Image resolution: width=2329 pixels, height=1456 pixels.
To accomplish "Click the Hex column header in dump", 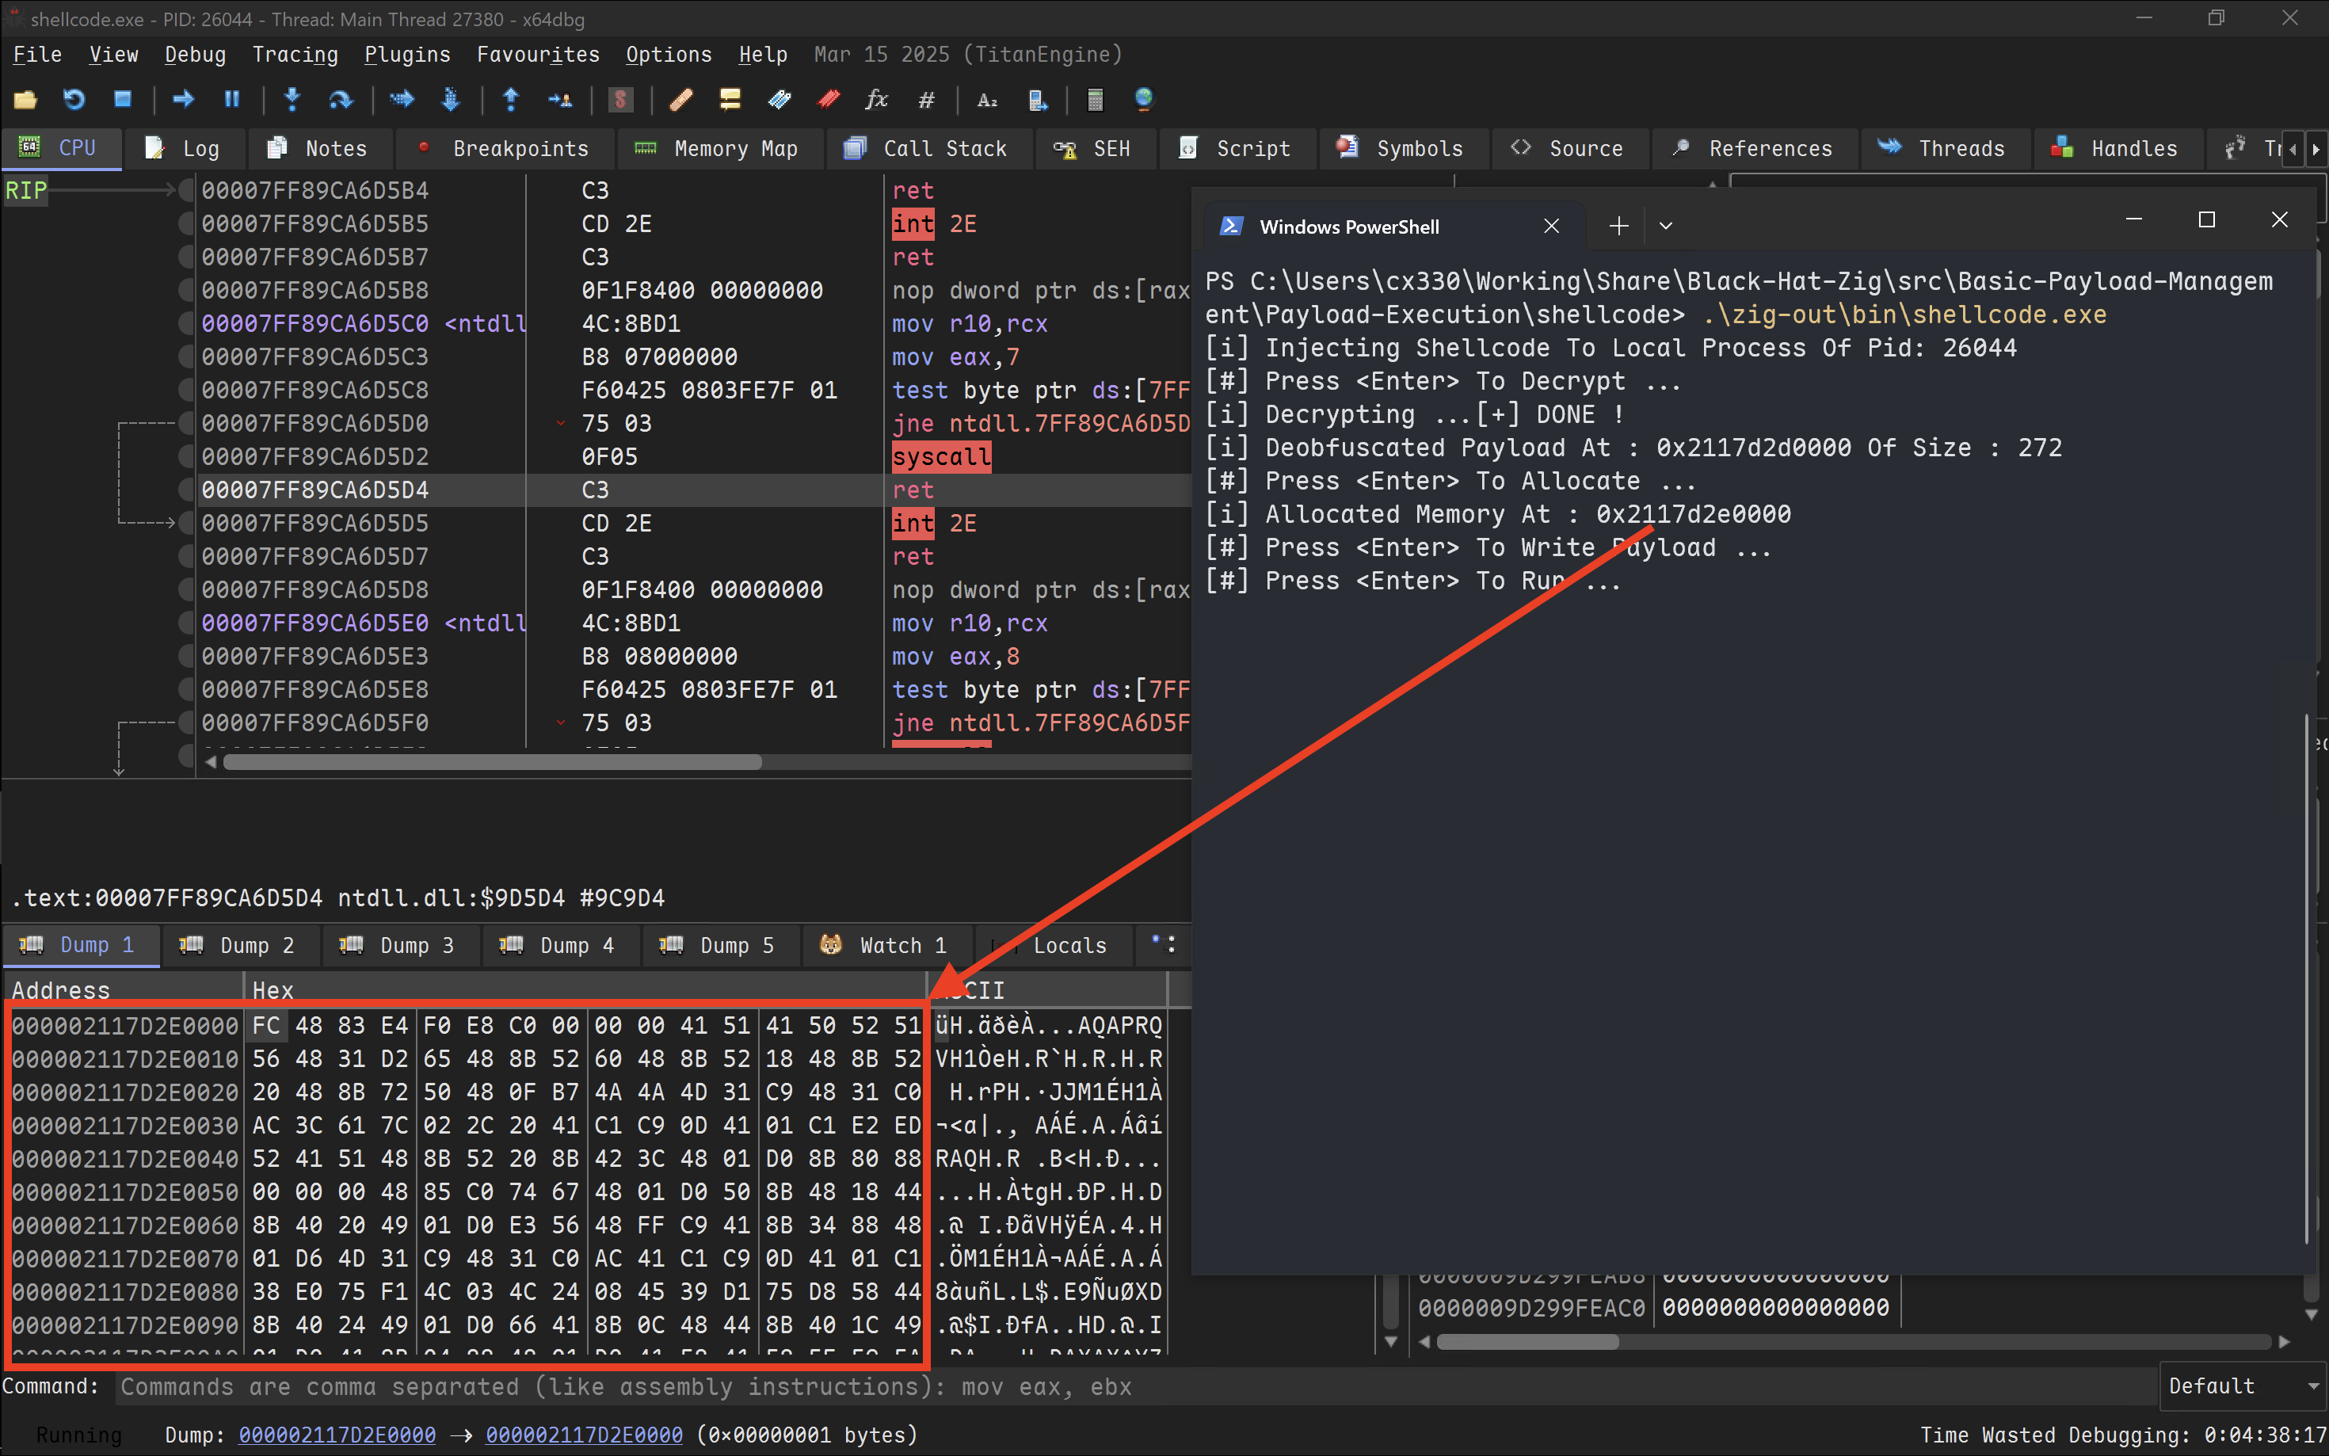I will [585, 991].
